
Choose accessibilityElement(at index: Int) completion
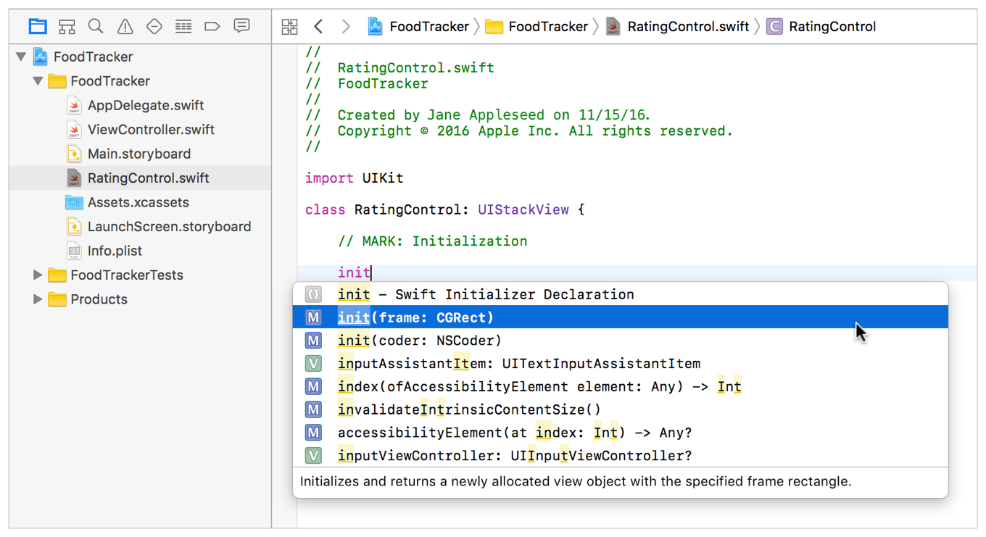click(x=620, y=433)
